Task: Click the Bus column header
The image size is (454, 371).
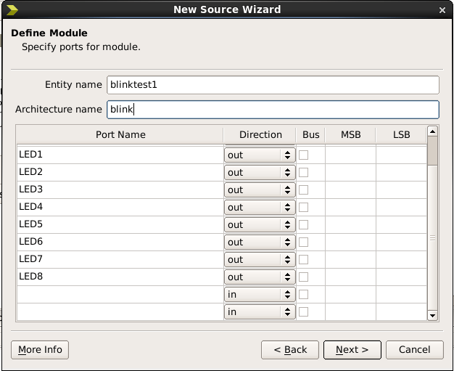Action: click(x=310, y=135)
